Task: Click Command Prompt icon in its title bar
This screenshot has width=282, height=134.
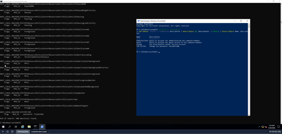Action: tap(1, 1)
